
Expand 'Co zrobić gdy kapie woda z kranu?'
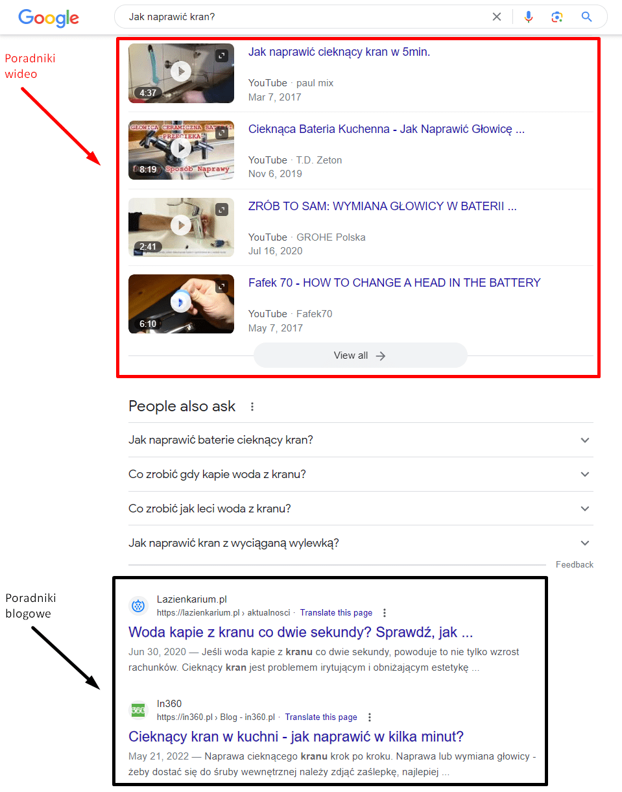361,474
